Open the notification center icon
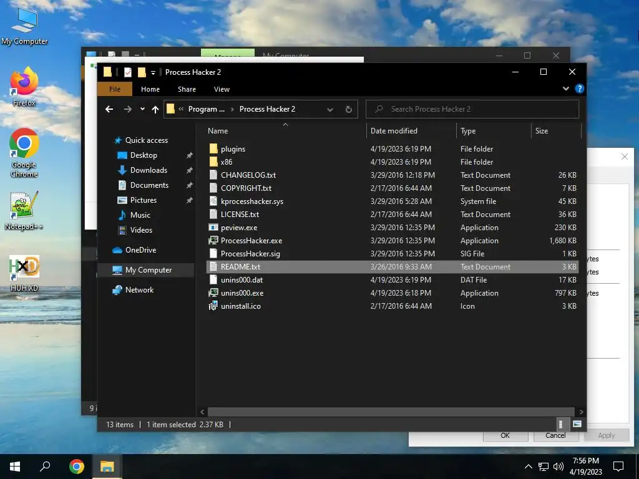This screenshot has width=639, height=479. click(x=618, y=467)
